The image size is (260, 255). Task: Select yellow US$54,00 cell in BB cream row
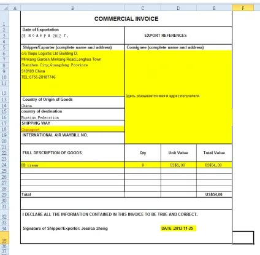214,165
